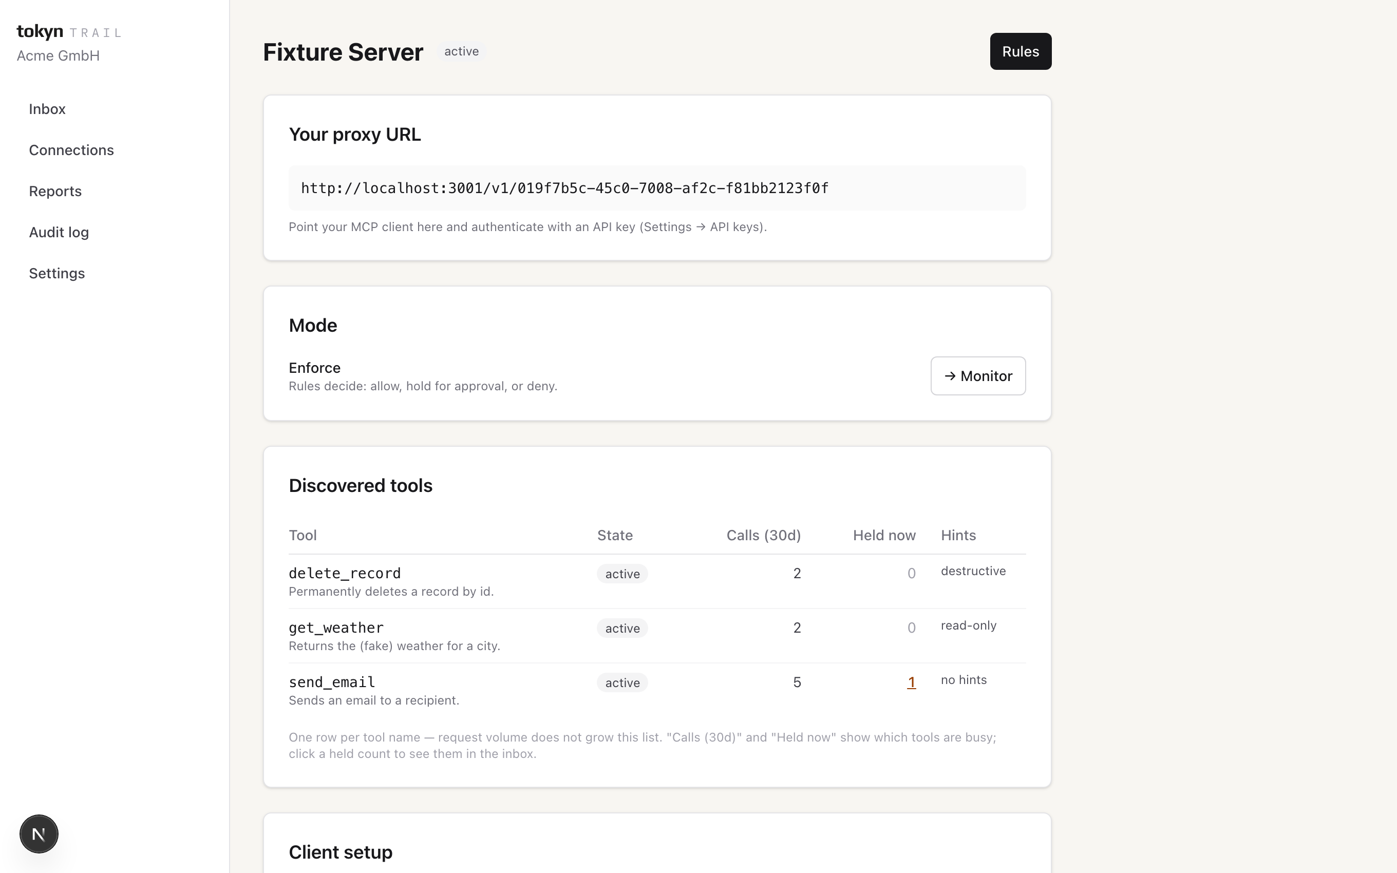Click the Held now column header
The width and height of the screenshot is (1397, 873).
click(884, 535)
